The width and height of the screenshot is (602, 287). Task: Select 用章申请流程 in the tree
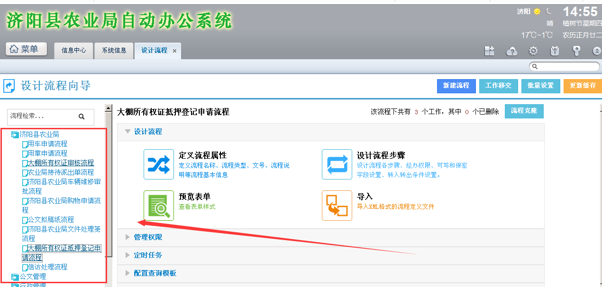(x=47, y=153)
